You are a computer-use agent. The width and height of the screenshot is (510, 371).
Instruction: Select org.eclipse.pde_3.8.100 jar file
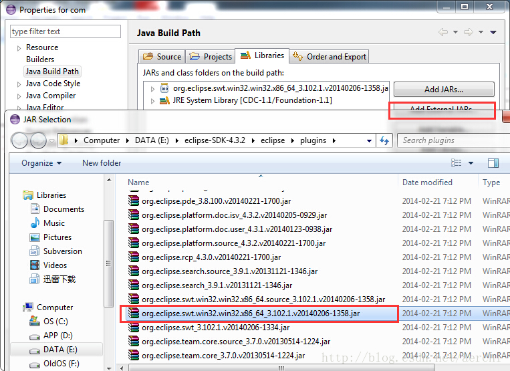coord(216,201)
